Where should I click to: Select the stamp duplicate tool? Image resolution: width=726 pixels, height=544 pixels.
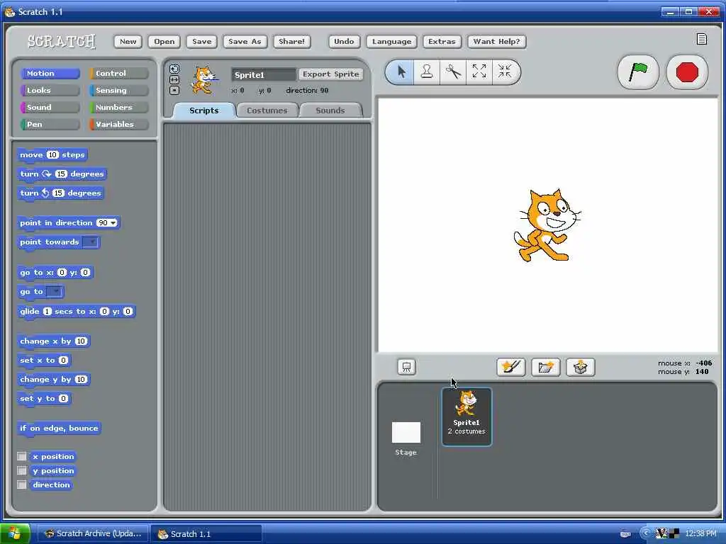(x=426, y=72)
